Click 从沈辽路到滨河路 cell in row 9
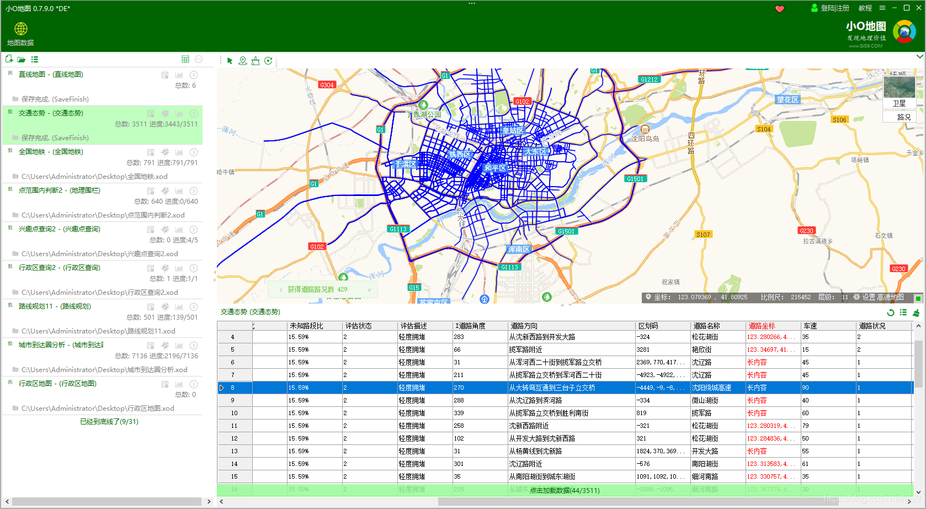 tap(571, 400)
